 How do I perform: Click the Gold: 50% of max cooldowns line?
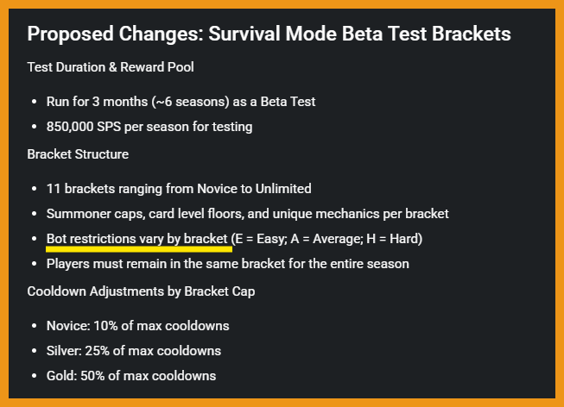(131, 376)
